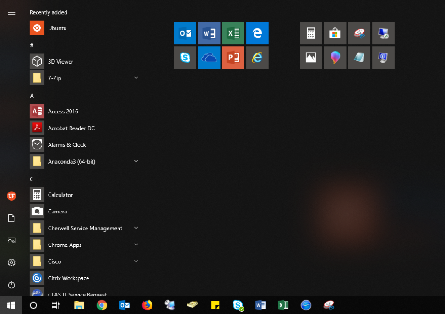Click the Cortana circle on the taskbar
The image size is (445, 314).
[33, 305]
